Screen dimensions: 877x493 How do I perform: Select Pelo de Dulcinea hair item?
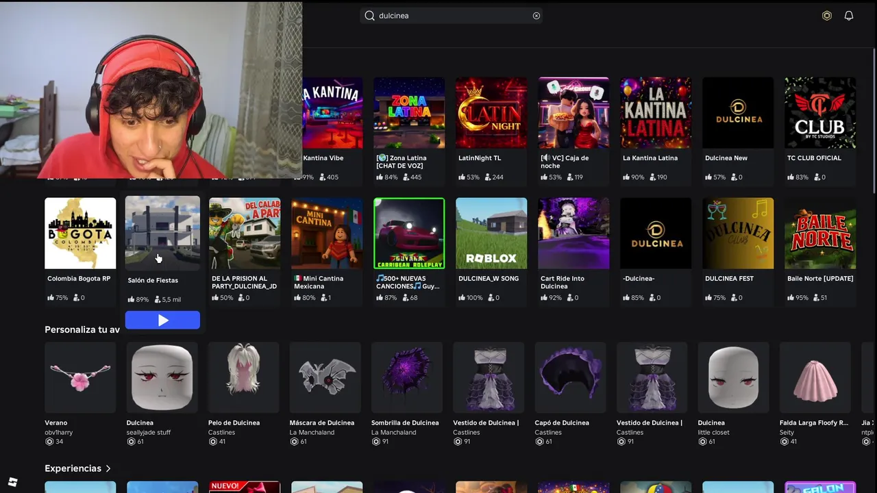[243, 377]
